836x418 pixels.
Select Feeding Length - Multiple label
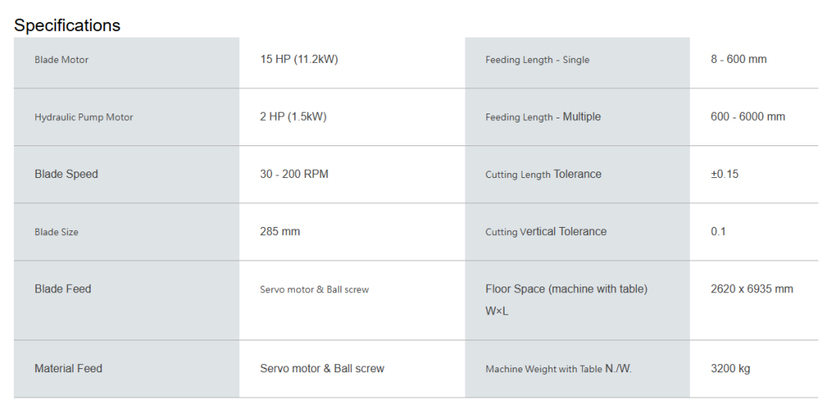543,117
